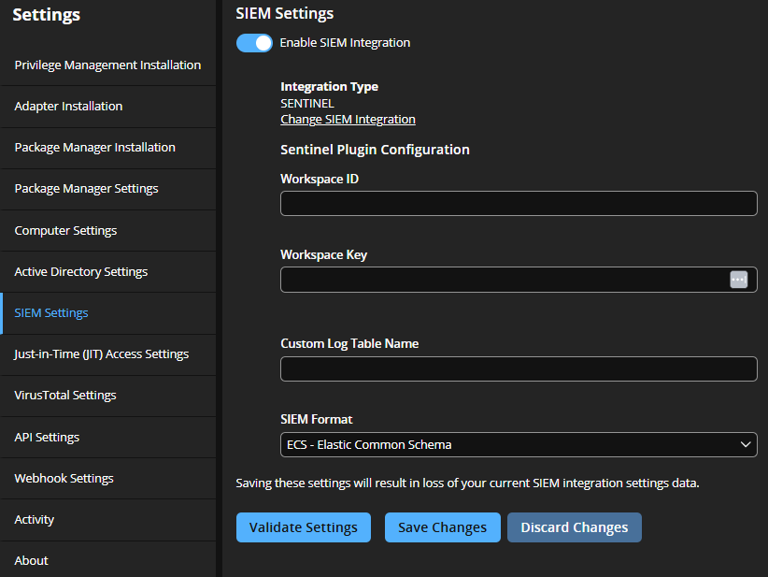768x577 pixels.
Task: Discard changes to SIEM settings
Action: pos(574,527)
